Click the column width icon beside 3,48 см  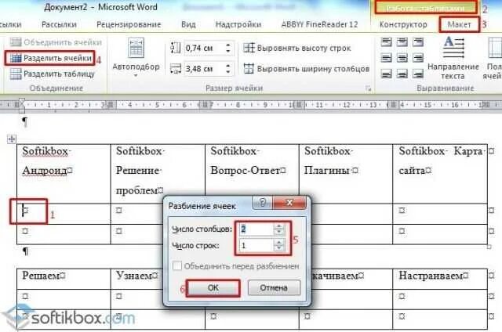point(175,69)
